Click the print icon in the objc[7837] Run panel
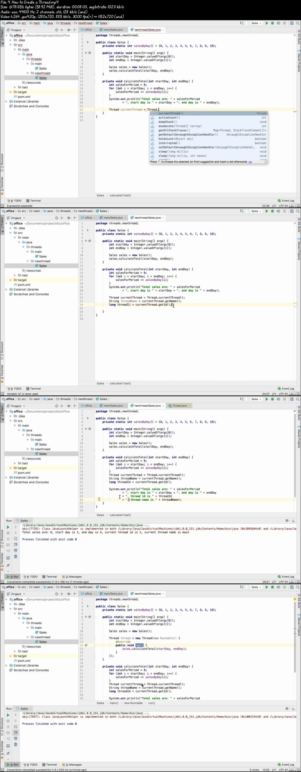Image resolution: width=301 pixels, height=772 pixels. coord(16,738)
